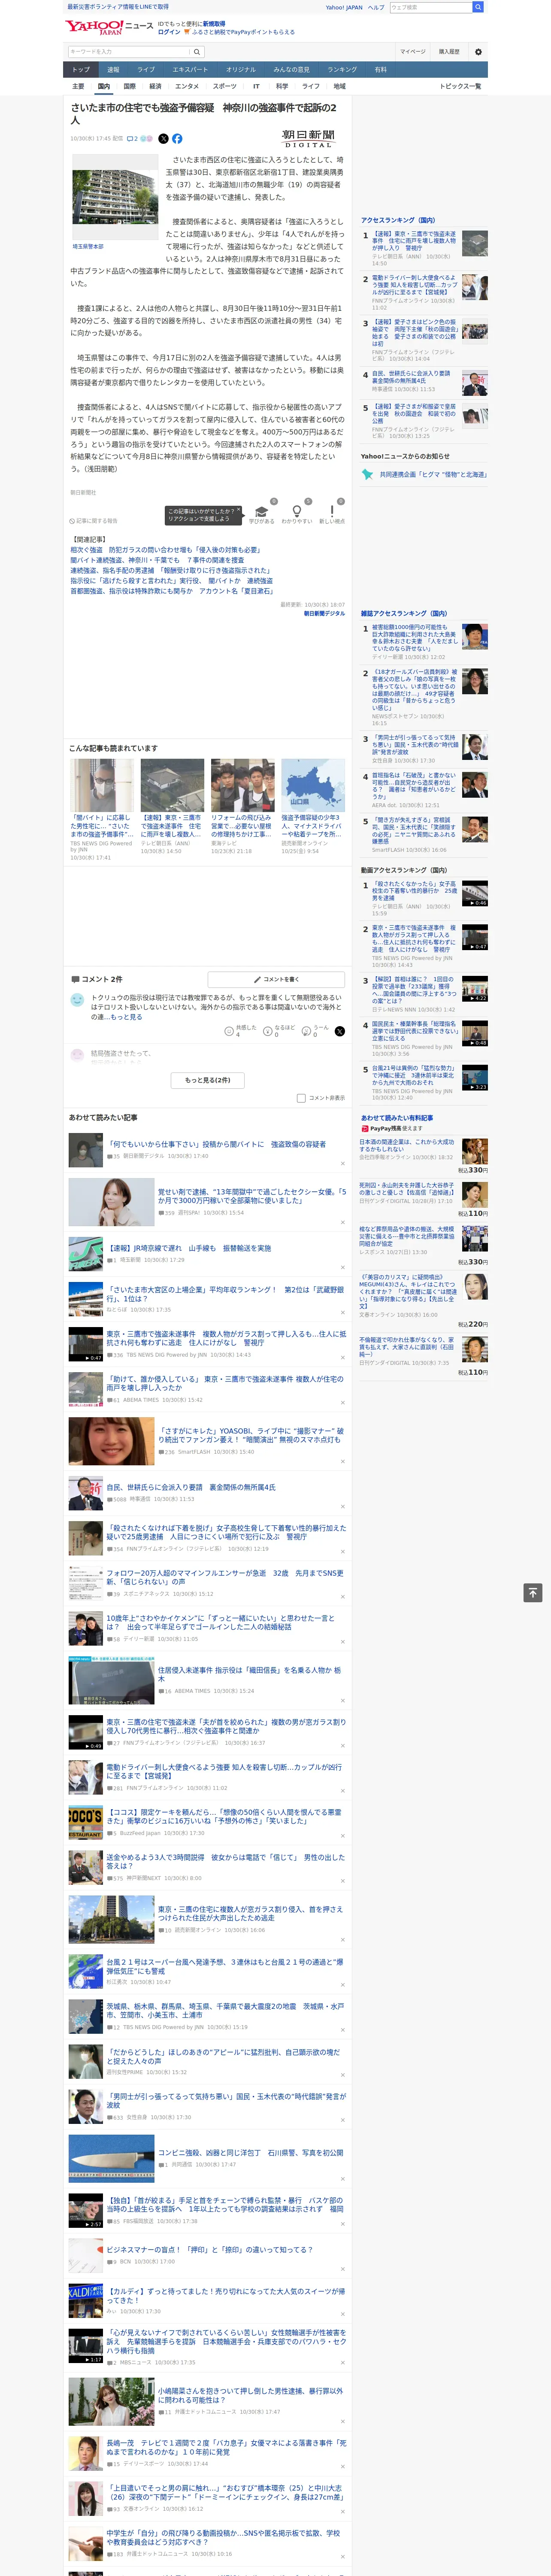
Task: Click the 学びがある graduation cap reaction
Action: (262, 511)
